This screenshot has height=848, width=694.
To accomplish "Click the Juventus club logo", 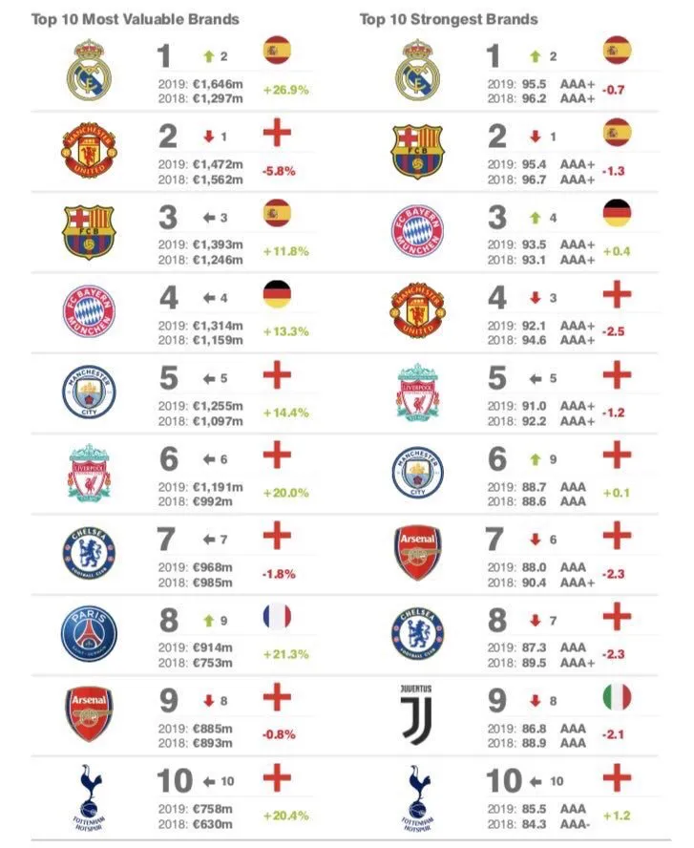I will [417, 714].
